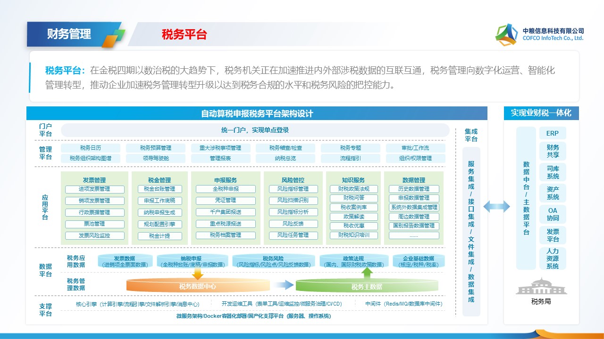Select the green 税务主数据 disk
The image size is (604, 339).
pyautogui.click(x=367, y=286)
